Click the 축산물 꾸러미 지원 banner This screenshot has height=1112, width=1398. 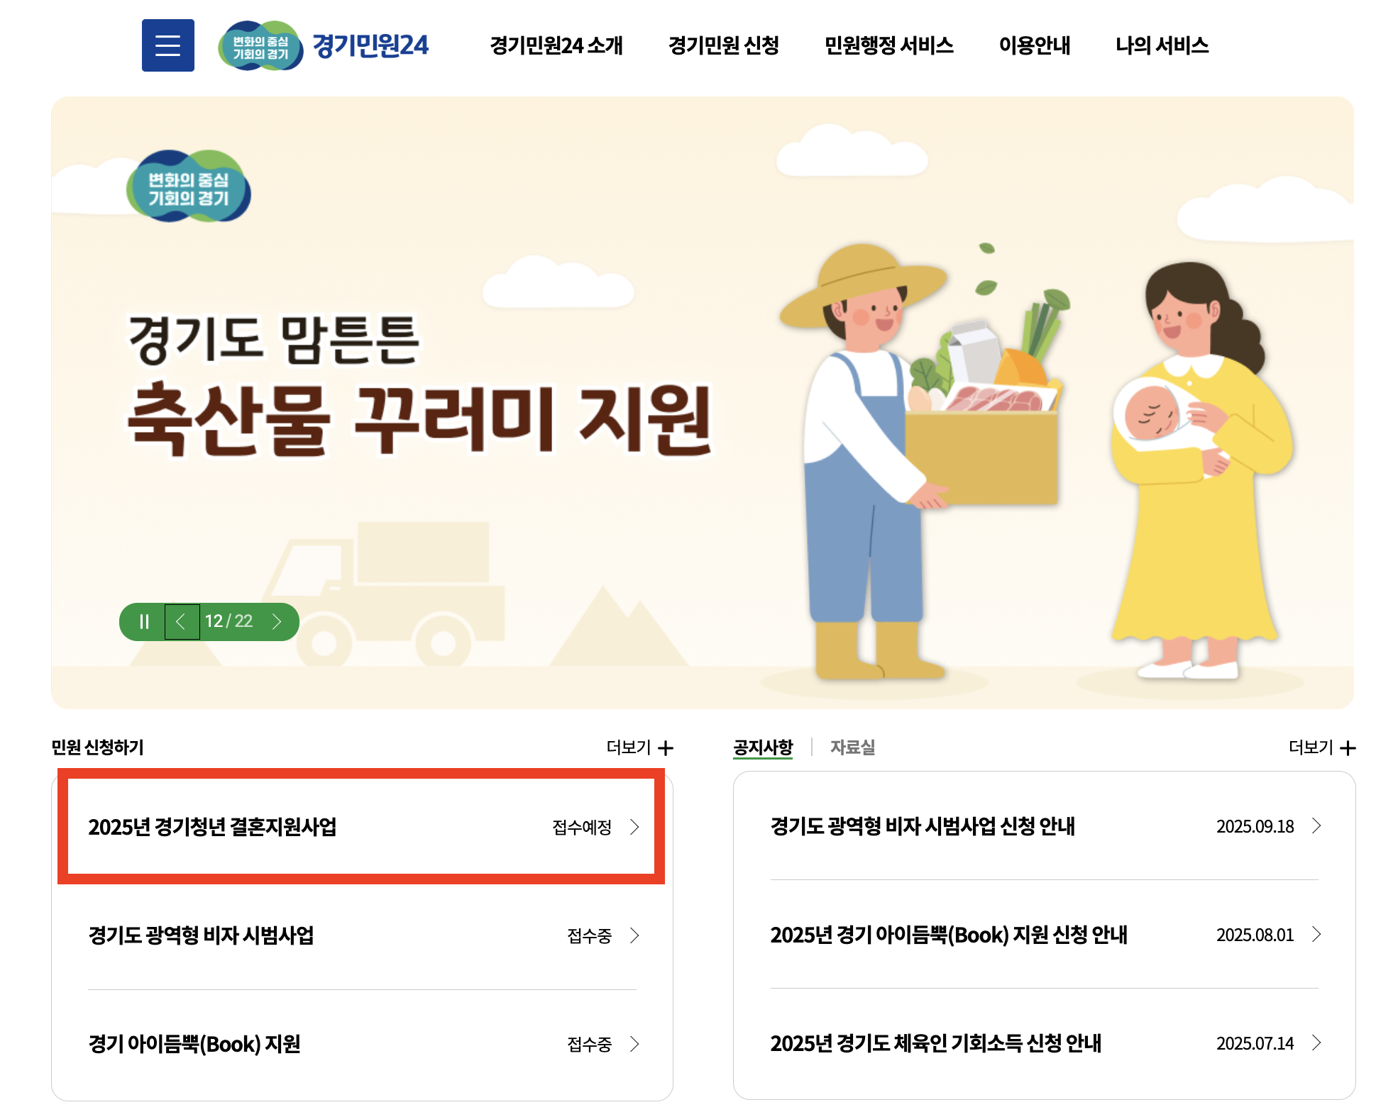(x=419, y=418)
